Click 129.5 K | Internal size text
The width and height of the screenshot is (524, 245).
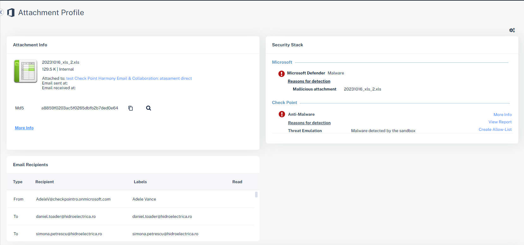58,69
